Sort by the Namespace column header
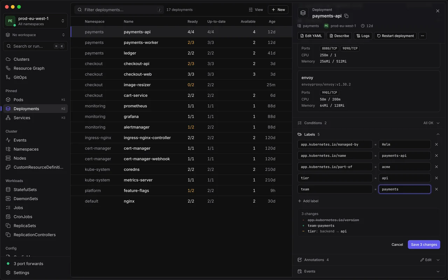The width and height of the screenshot is (448, 280). click(x=94, y=22)
